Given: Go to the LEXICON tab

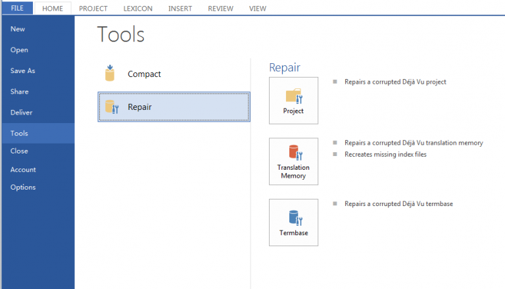Looking at the screenshot, I should pyautogui.click(x=136, y=9).
